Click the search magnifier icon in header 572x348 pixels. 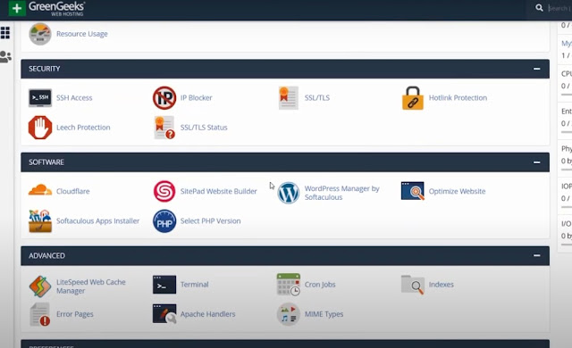click(x=539, y=8)
